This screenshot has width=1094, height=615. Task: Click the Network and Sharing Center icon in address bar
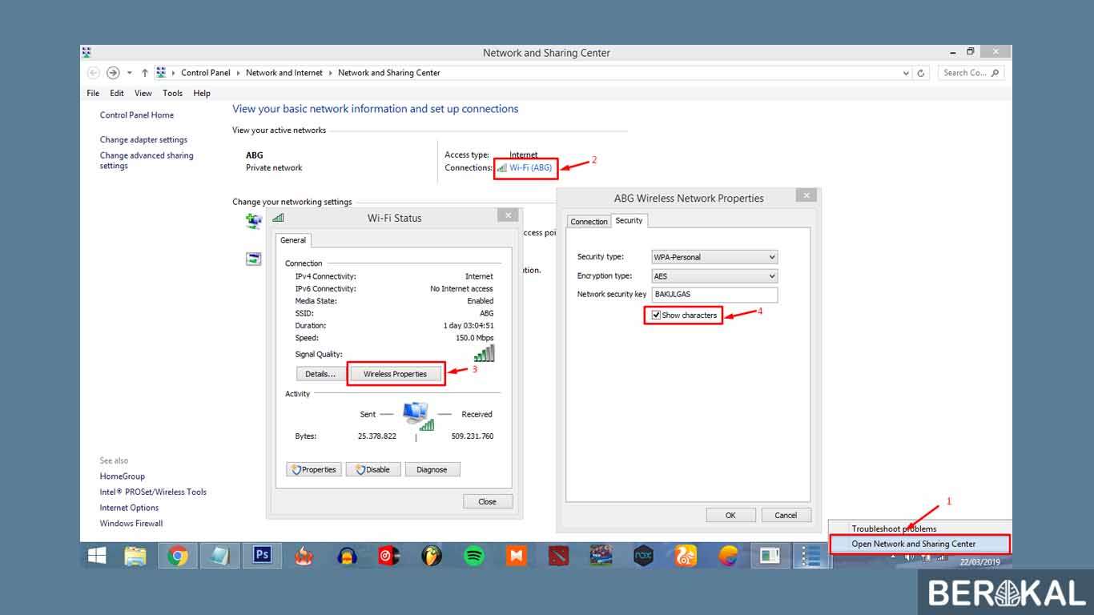[x=160, y=72]
